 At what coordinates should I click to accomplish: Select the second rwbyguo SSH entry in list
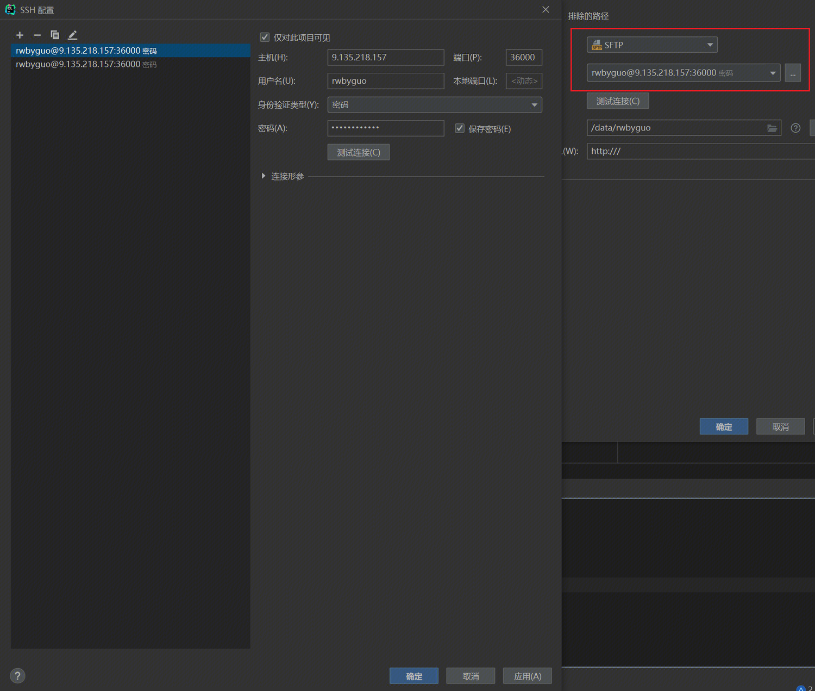[x=86, y=64]
